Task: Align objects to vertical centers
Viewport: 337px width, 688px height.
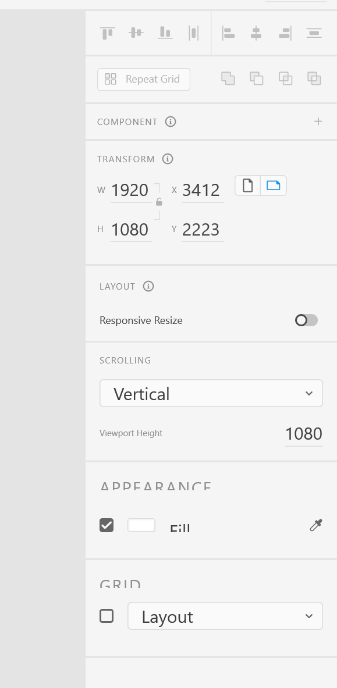Action: (136, 33)
